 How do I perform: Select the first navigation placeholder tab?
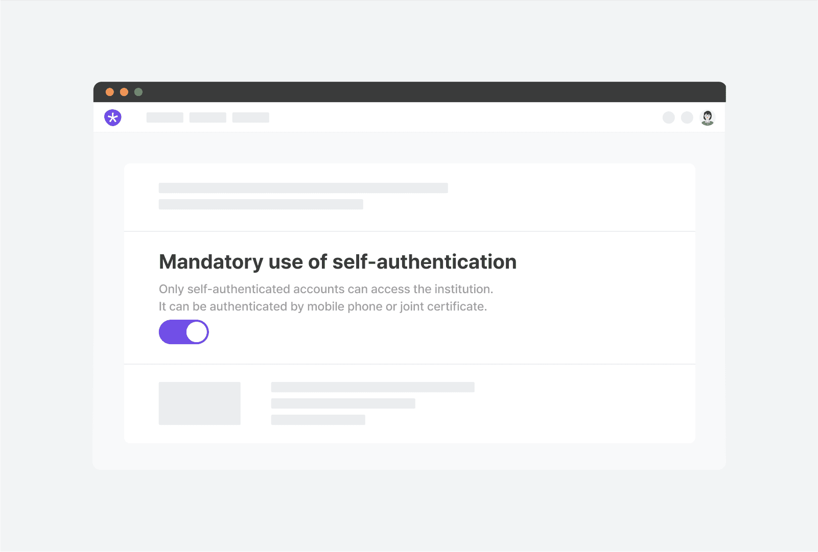[165, 117]
